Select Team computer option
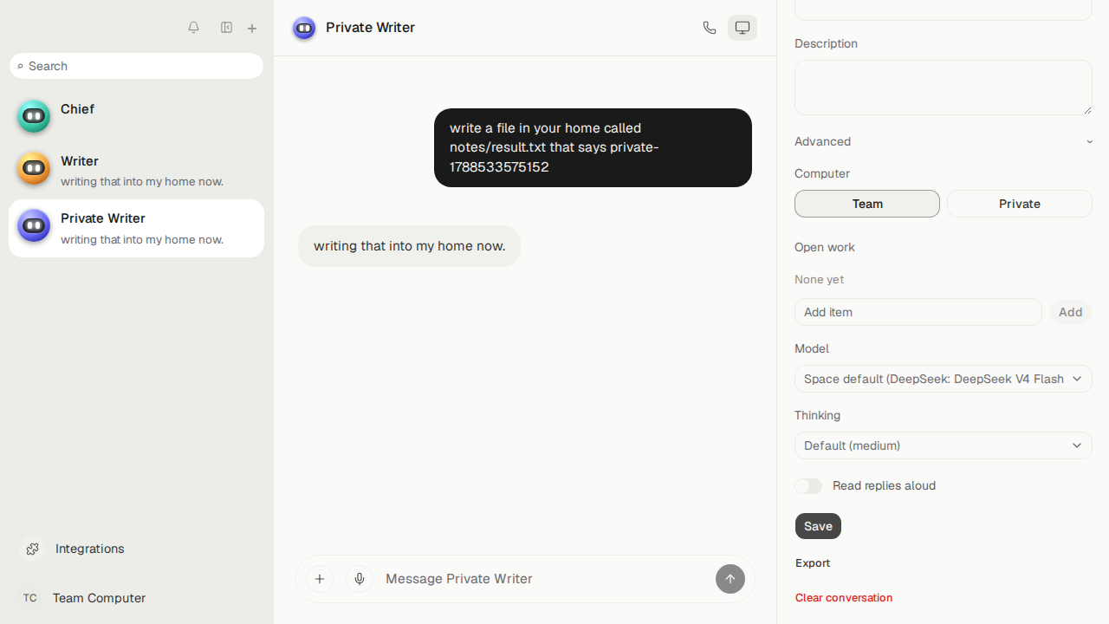1109x624 pixels. click(867, 204)
